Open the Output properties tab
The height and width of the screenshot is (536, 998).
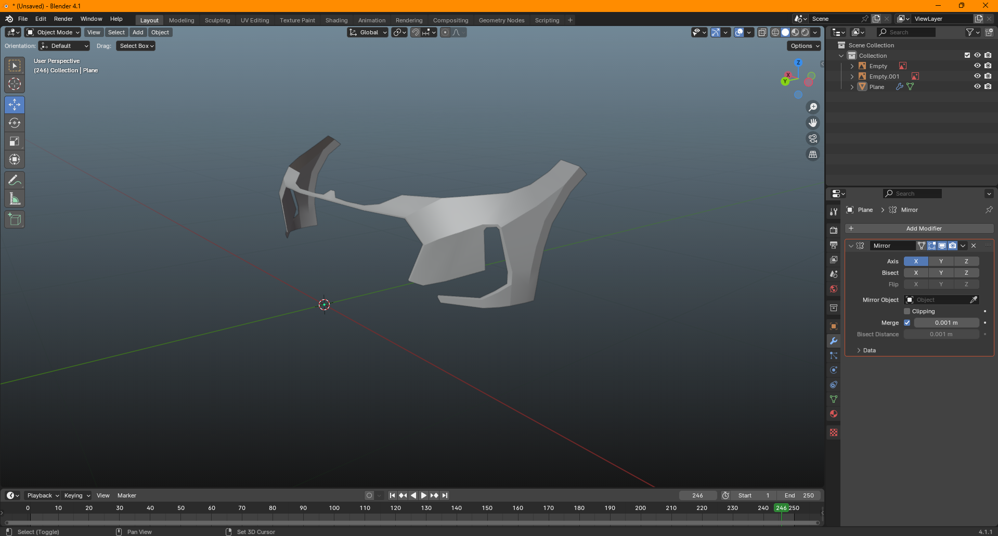point(834,245)
